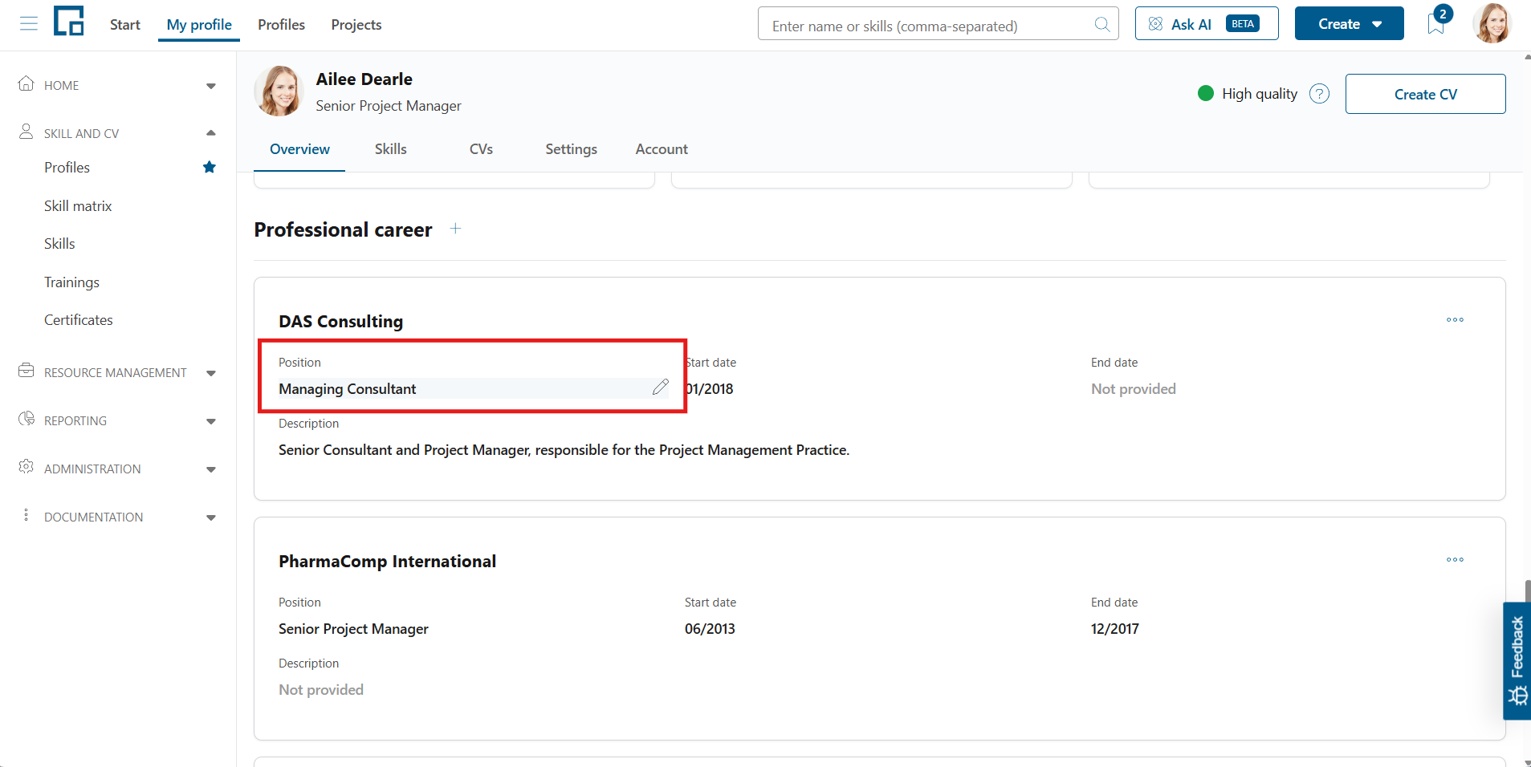Screen dimensions: 1531x767
Task: Expand the RESOURCE MANAGEMENT section
Action: point(211,373)
